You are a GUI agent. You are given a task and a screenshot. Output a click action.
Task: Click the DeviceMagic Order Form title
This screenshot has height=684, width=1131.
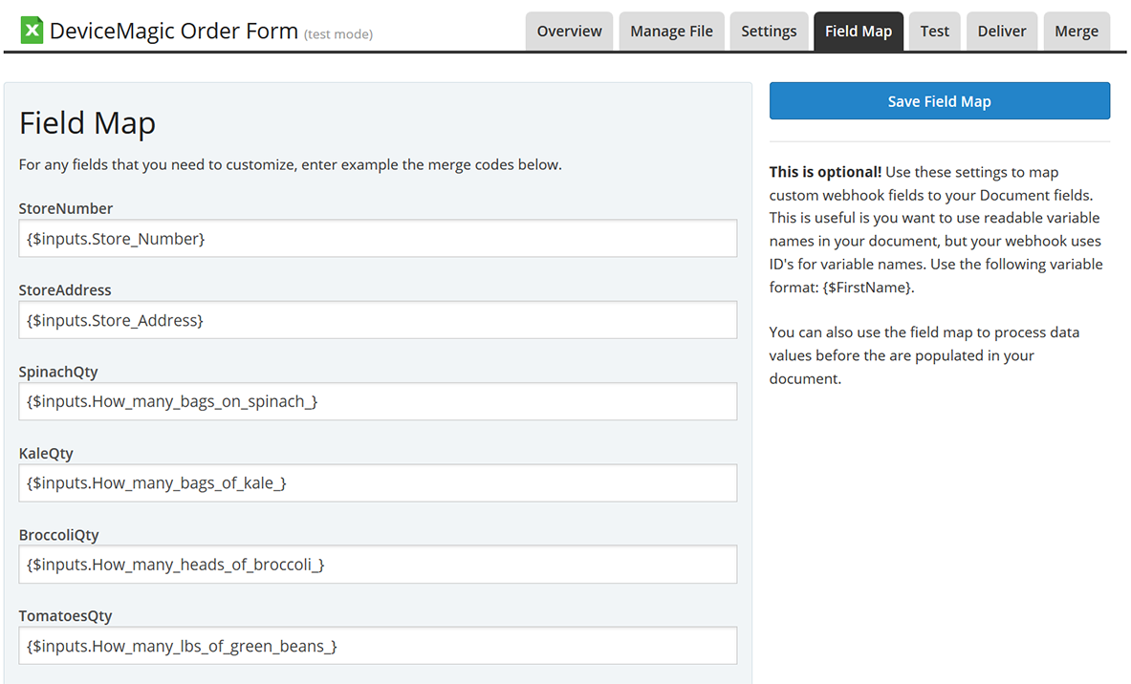[173, 31]
